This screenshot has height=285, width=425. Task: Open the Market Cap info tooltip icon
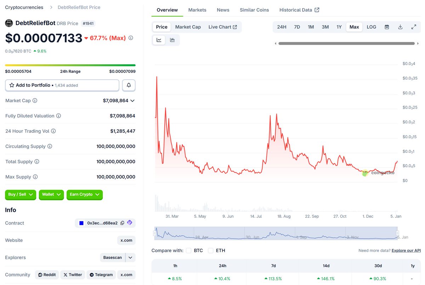point(35,101)
